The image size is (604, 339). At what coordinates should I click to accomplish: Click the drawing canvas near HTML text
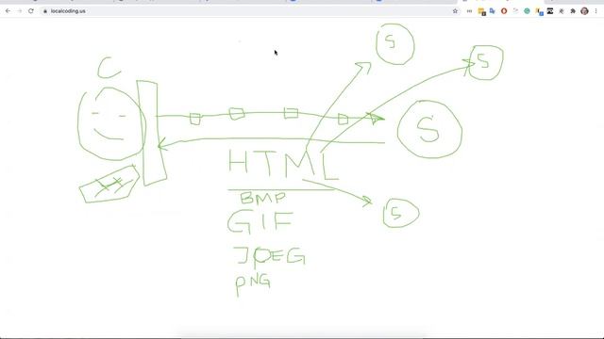302,178
